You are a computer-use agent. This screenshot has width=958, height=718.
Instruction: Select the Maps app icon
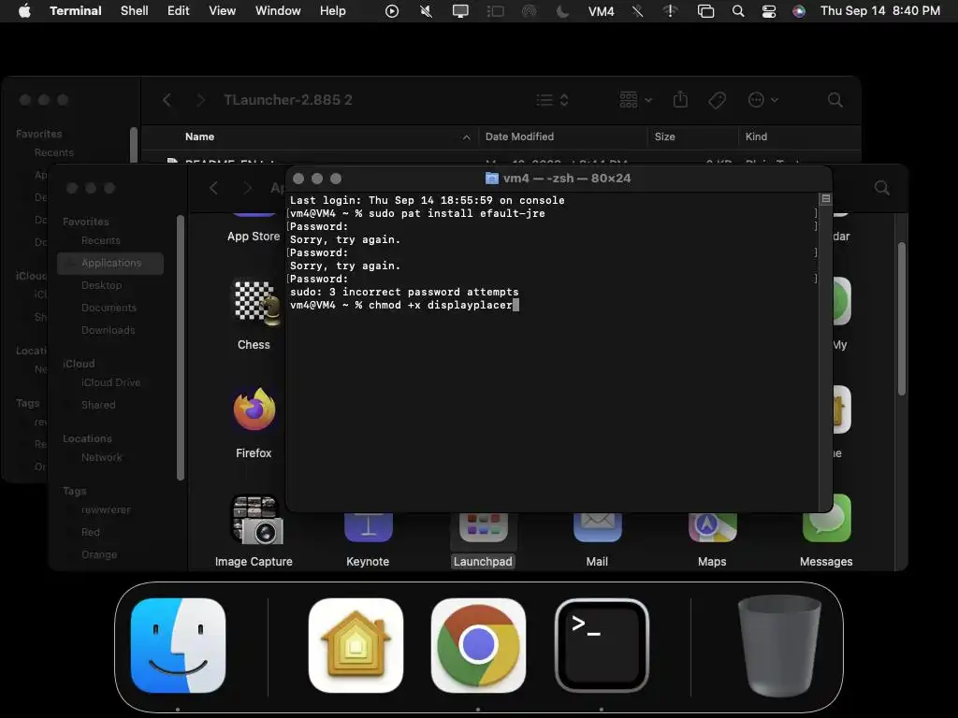712,526
